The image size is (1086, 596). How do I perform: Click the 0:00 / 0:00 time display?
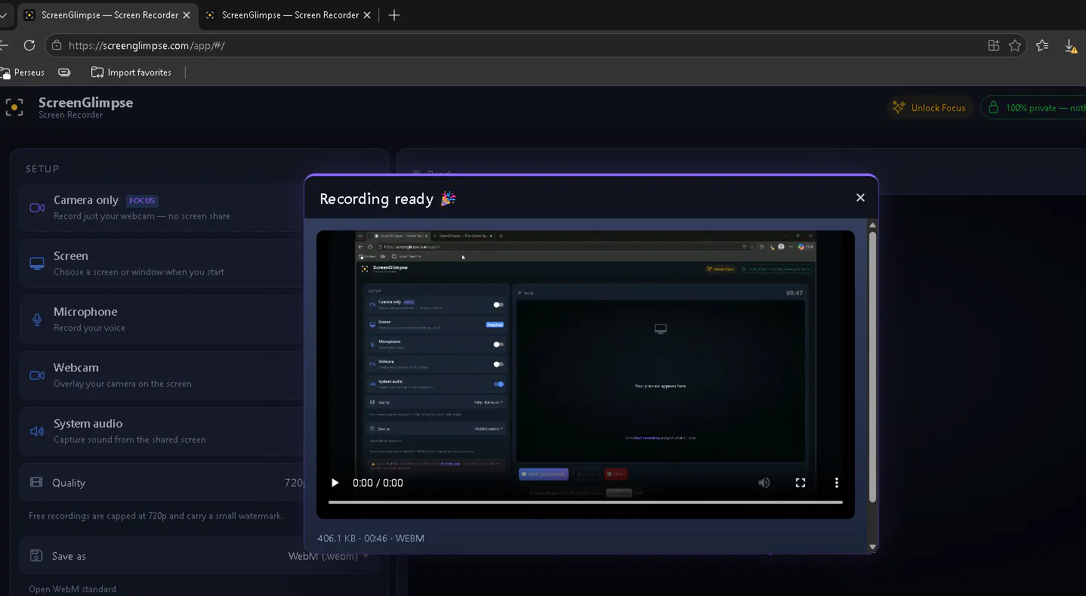point(378,483)
